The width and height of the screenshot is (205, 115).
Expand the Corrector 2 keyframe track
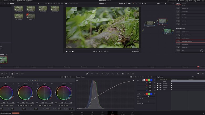[162, 85]
